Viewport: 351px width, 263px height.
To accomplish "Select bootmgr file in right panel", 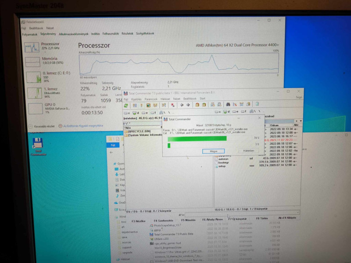I will point(222,163).
